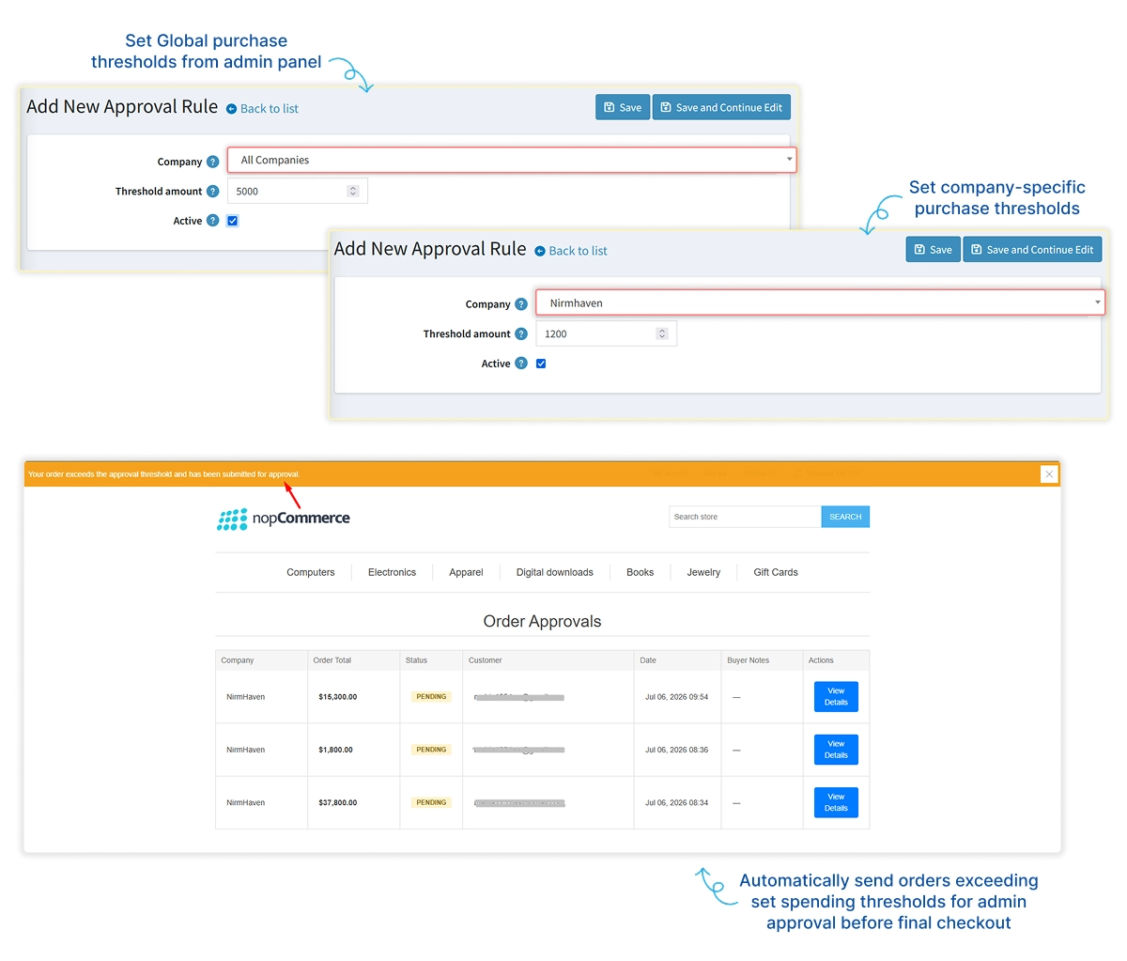The width and height of the screenshot is (1127, 961).
Task: Open the Apparel menu
Action: 466,572
